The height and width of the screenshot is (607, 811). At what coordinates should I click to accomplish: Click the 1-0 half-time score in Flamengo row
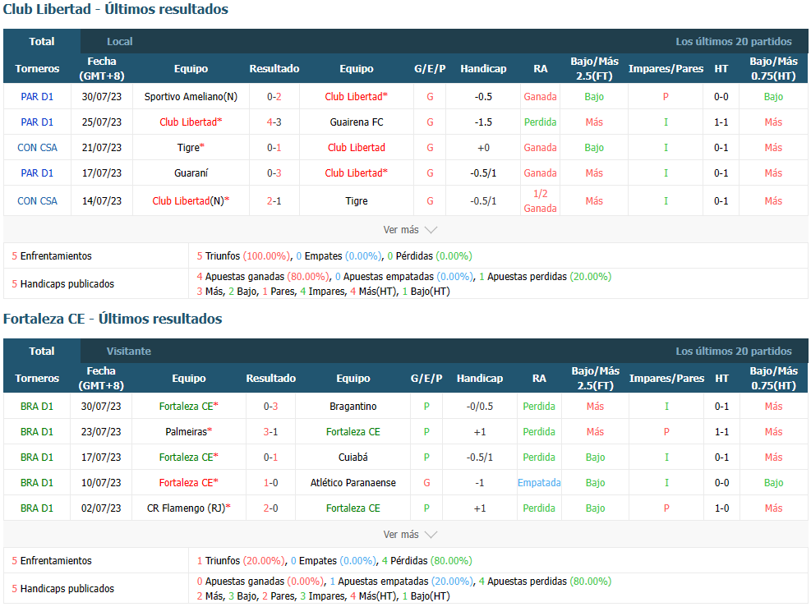coord(721,508)
